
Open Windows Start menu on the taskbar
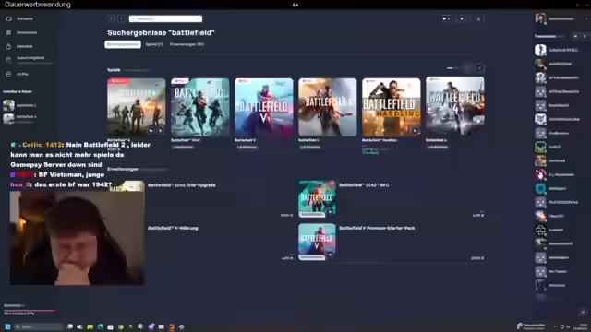pyautogui.click(x=7, y=326)
